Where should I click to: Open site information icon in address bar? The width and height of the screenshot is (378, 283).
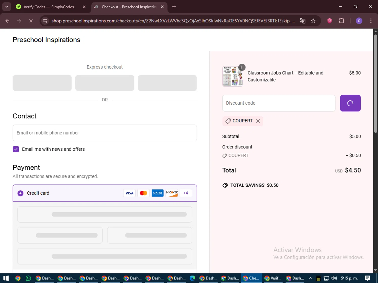[x=45, y=21]
